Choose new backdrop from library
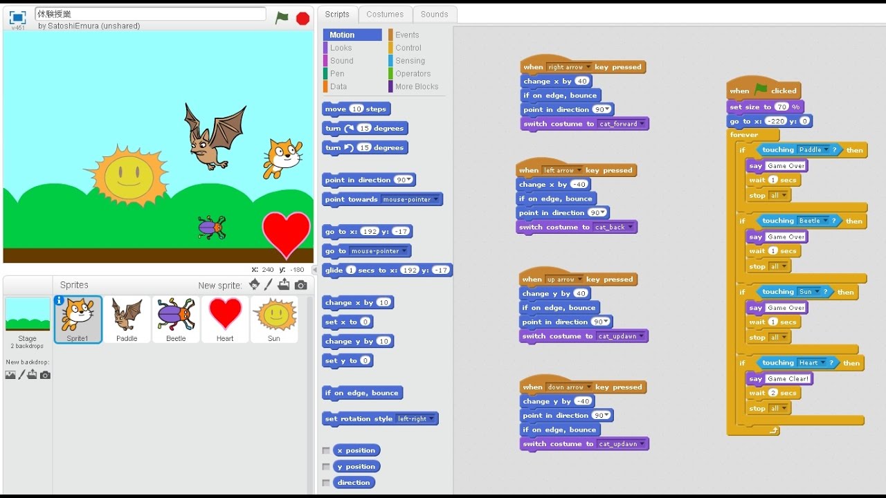The width and height of the screenshot is (886, 498). [10, 374]
